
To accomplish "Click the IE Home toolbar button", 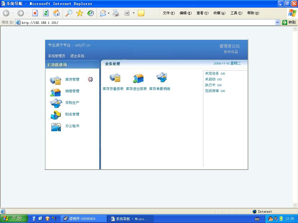I will (x=56, y=13).
